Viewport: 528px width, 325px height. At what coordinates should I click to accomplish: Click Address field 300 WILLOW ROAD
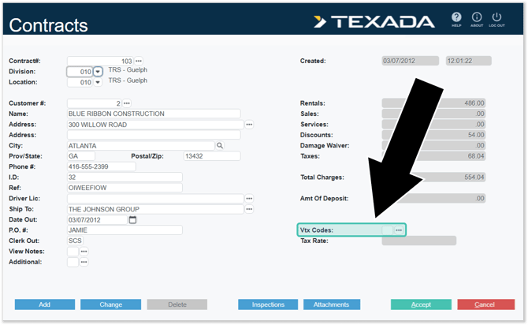(x=155, y=125)
